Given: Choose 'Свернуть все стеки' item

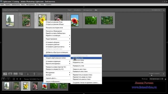Looking at the screenshot, I should coord(86,69).
